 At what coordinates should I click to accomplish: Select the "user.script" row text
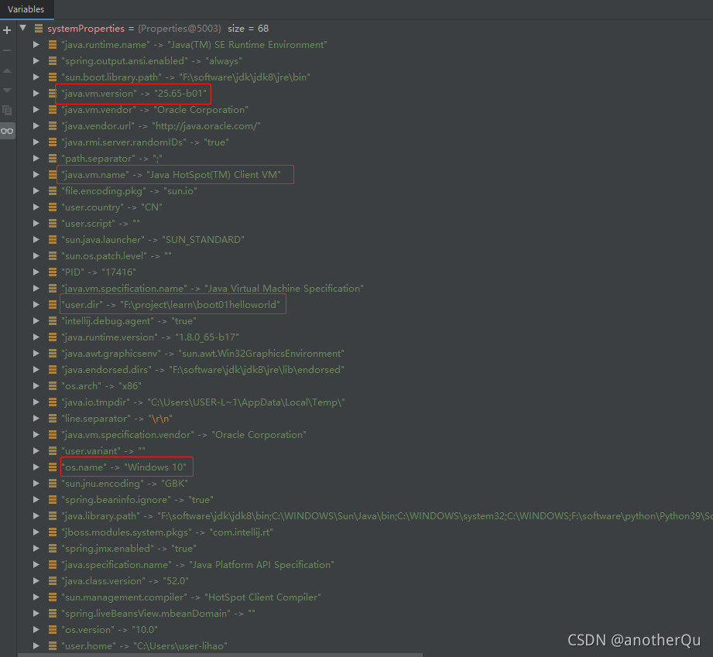click(x=101, y=223)
